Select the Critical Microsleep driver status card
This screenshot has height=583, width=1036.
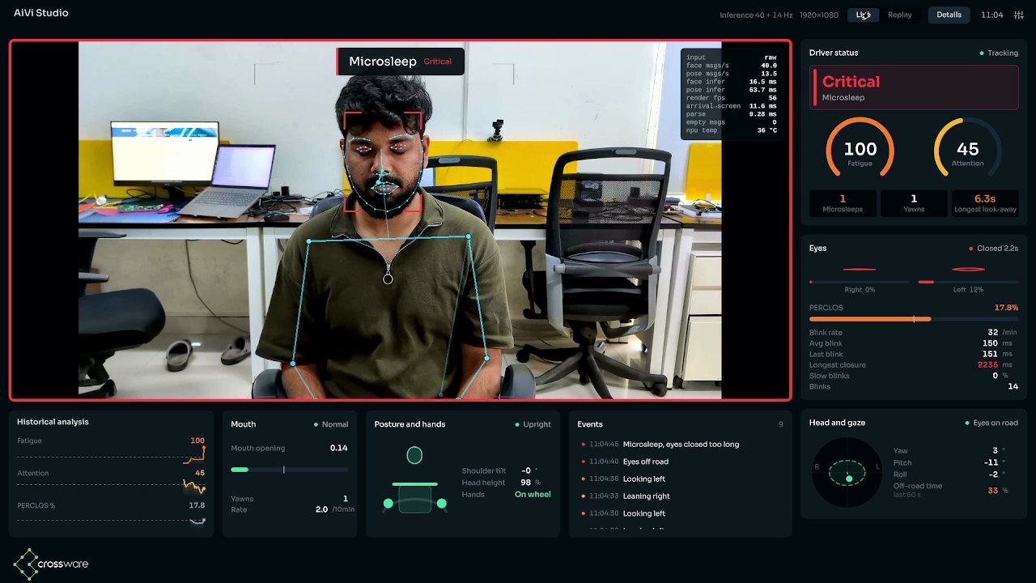click(x=914, y=87)
